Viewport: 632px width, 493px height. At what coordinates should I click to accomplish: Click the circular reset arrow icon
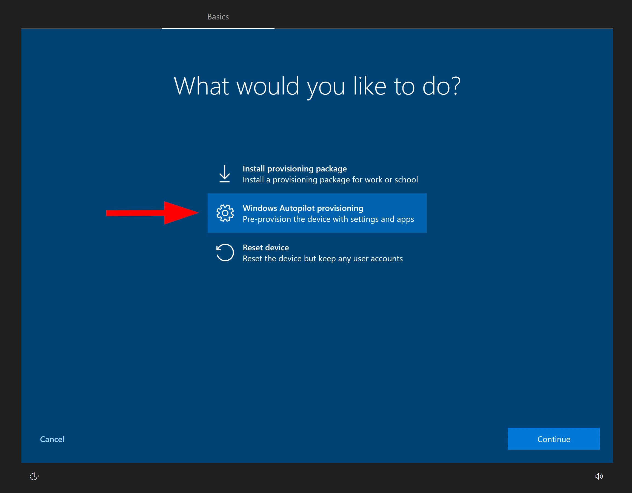(x=225, y=253)
